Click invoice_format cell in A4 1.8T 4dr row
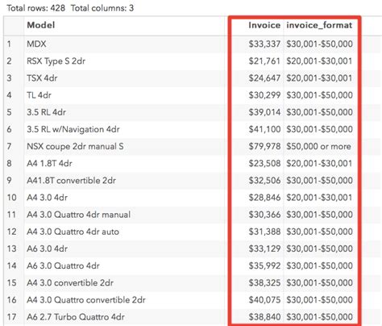 pyautogui.click(x=319, y=163)
